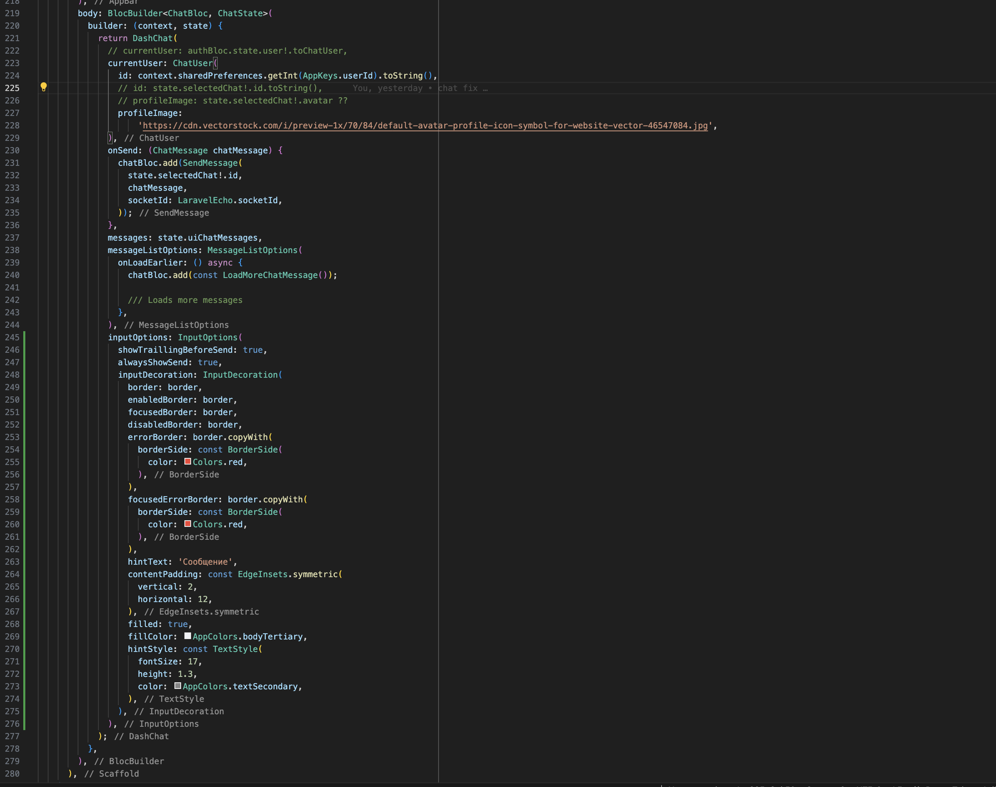Click the '// Scaffold' comment on line 280
This screenshot has width=996, height=787.
click(x=110, y=774)
